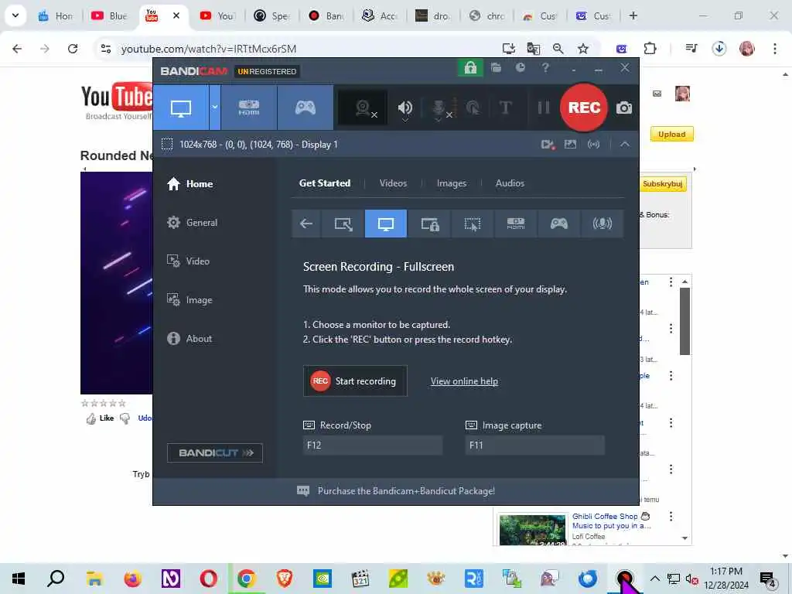Open Image settings section
Screen dimensions: 792x594
189,300
